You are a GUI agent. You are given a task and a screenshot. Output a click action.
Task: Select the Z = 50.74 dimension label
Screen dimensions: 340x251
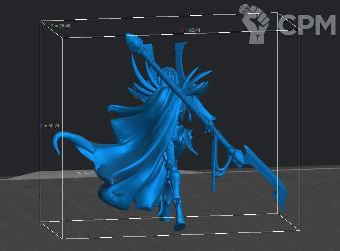49,126
